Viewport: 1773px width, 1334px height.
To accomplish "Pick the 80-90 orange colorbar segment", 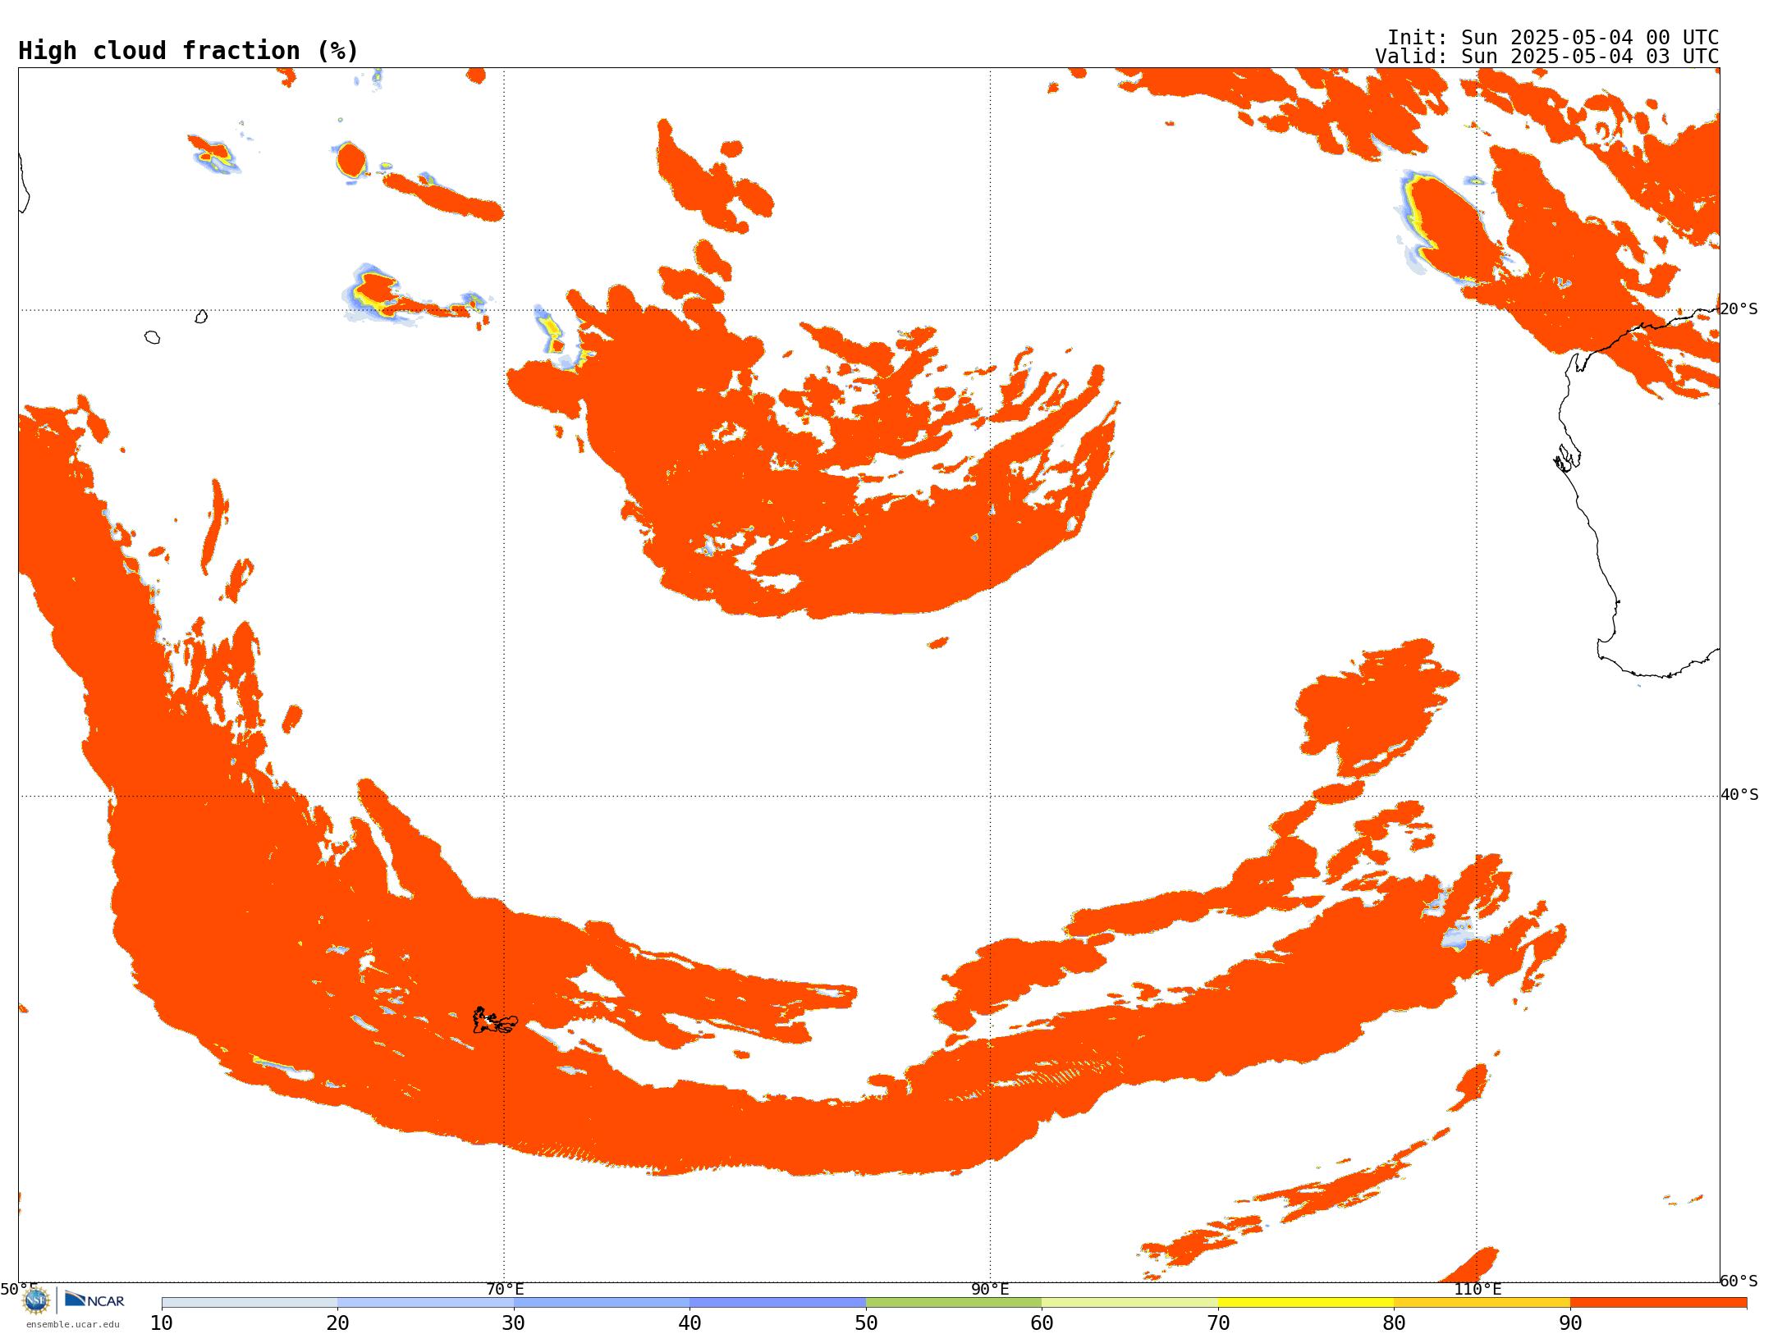I will (1482, 1303).
